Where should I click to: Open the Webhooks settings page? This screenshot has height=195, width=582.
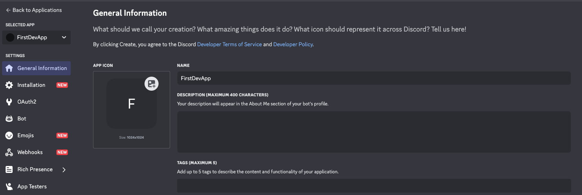(x=30, y=152)
